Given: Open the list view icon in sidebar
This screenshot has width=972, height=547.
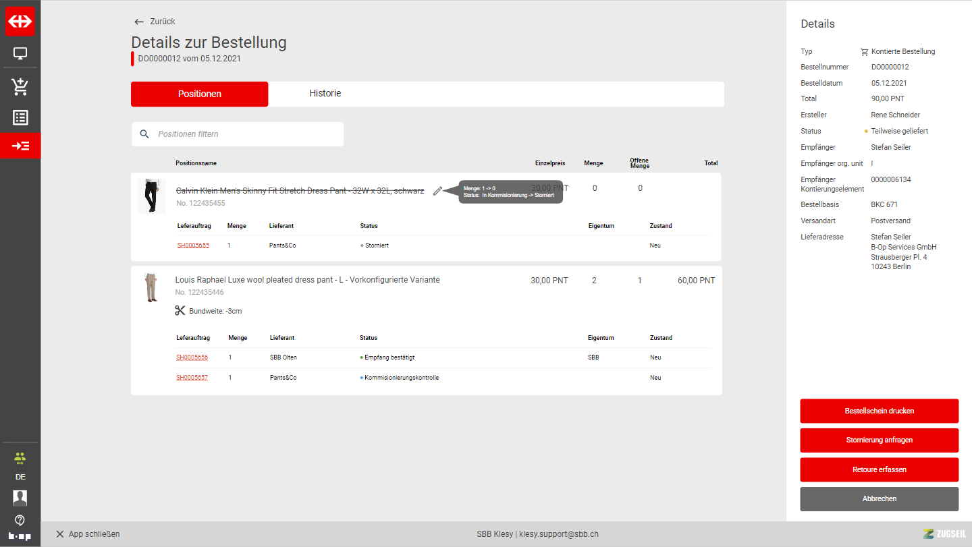Looking at the screenshot, I should pos(20,117).
